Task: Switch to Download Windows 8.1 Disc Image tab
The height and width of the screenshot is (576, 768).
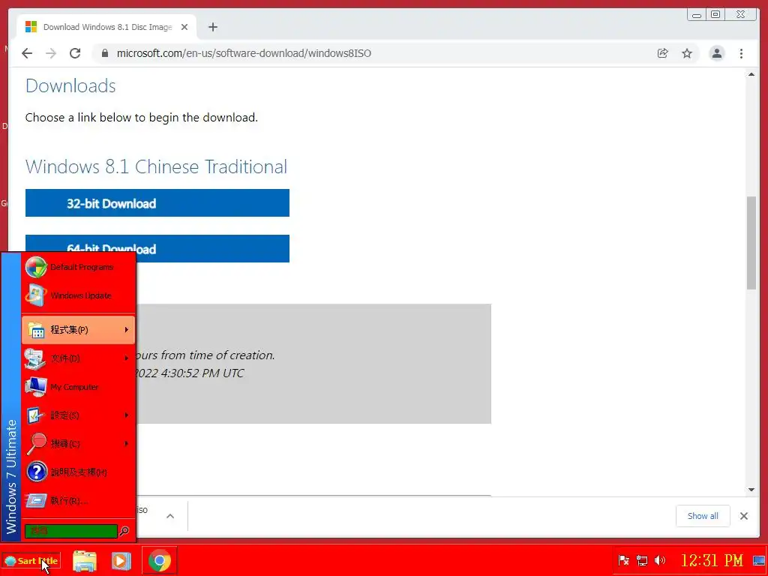Action: pos(106,27)
